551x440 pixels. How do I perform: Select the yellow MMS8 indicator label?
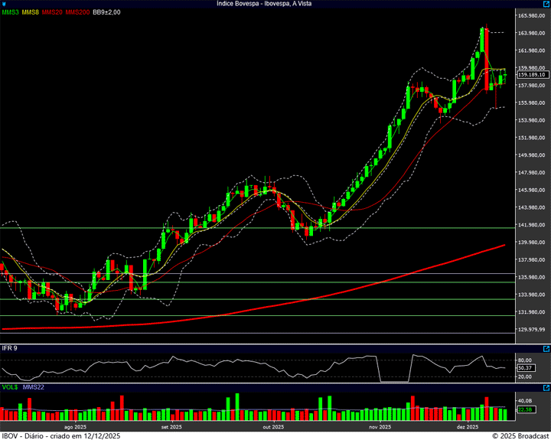click(31, 12)
